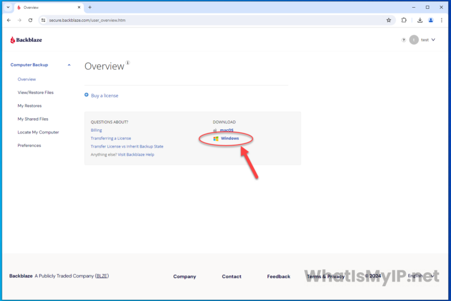Viewport: 451px width, 301px height.
Task: Open Terms & Privacy footer link
Action: (x=325, y=276)
